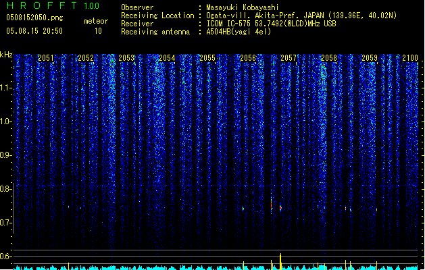
Task: Click the 2056 time marker
Action: (x=248, y=57)
